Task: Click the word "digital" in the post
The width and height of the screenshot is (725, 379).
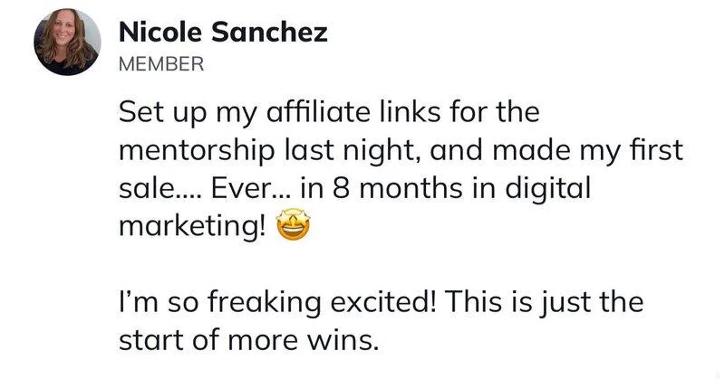Action: 547,190
